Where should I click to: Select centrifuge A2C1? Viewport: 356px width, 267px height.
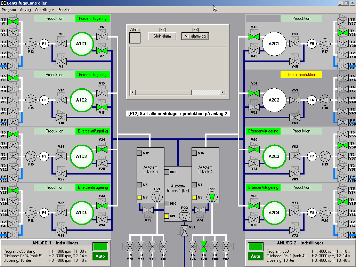pos(274,44)
